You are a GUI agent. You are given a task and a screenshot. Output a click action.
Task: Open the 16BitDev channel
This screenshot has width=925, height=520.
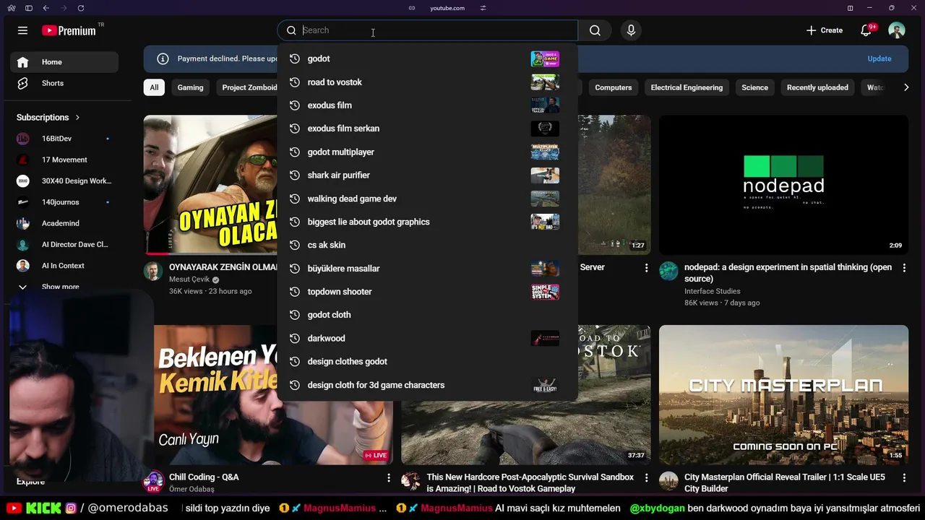point(64,139)
